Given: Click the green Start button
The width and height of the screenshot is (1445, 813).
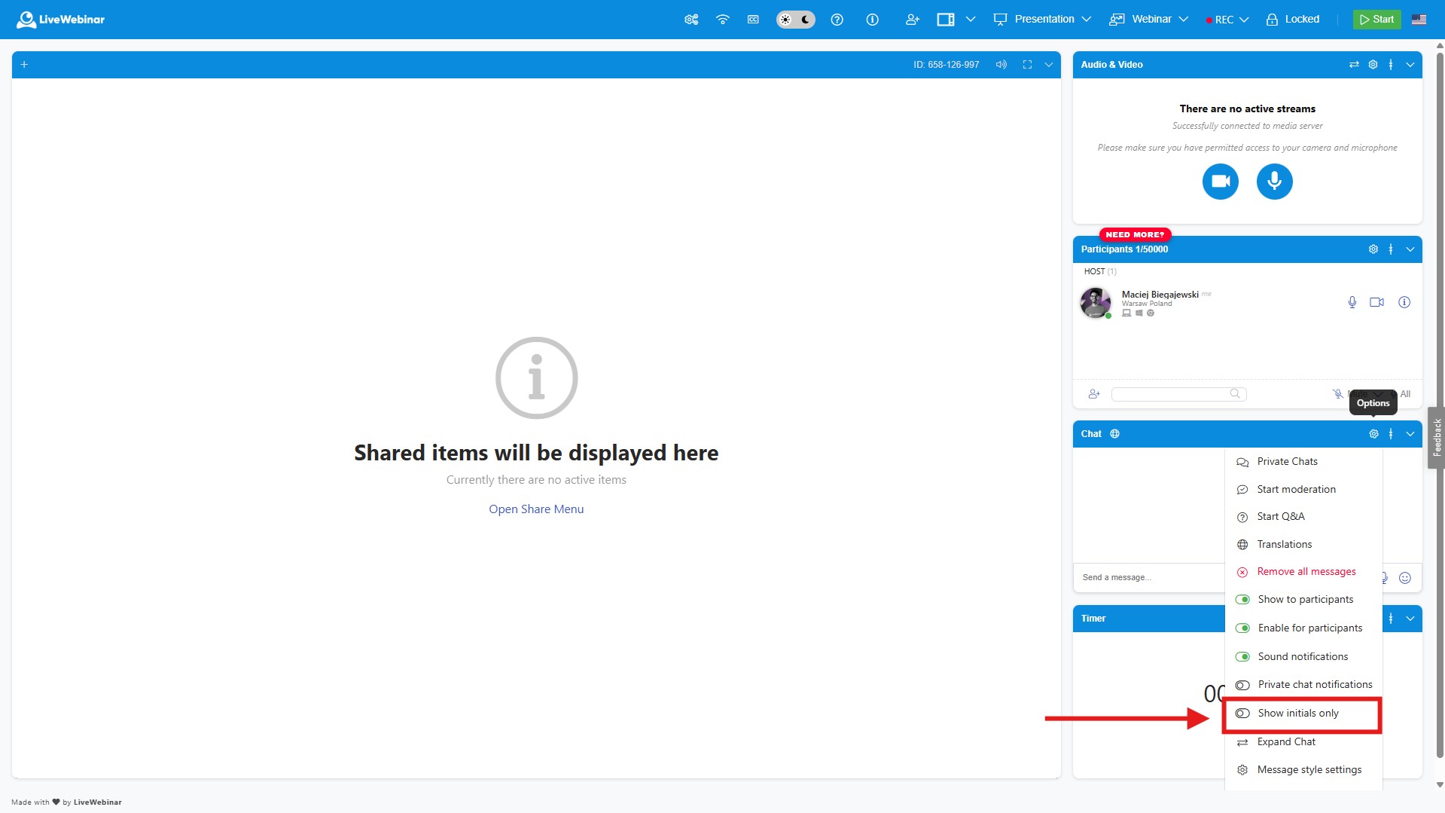Looking at the screenshot, I should coord(1376,20).
